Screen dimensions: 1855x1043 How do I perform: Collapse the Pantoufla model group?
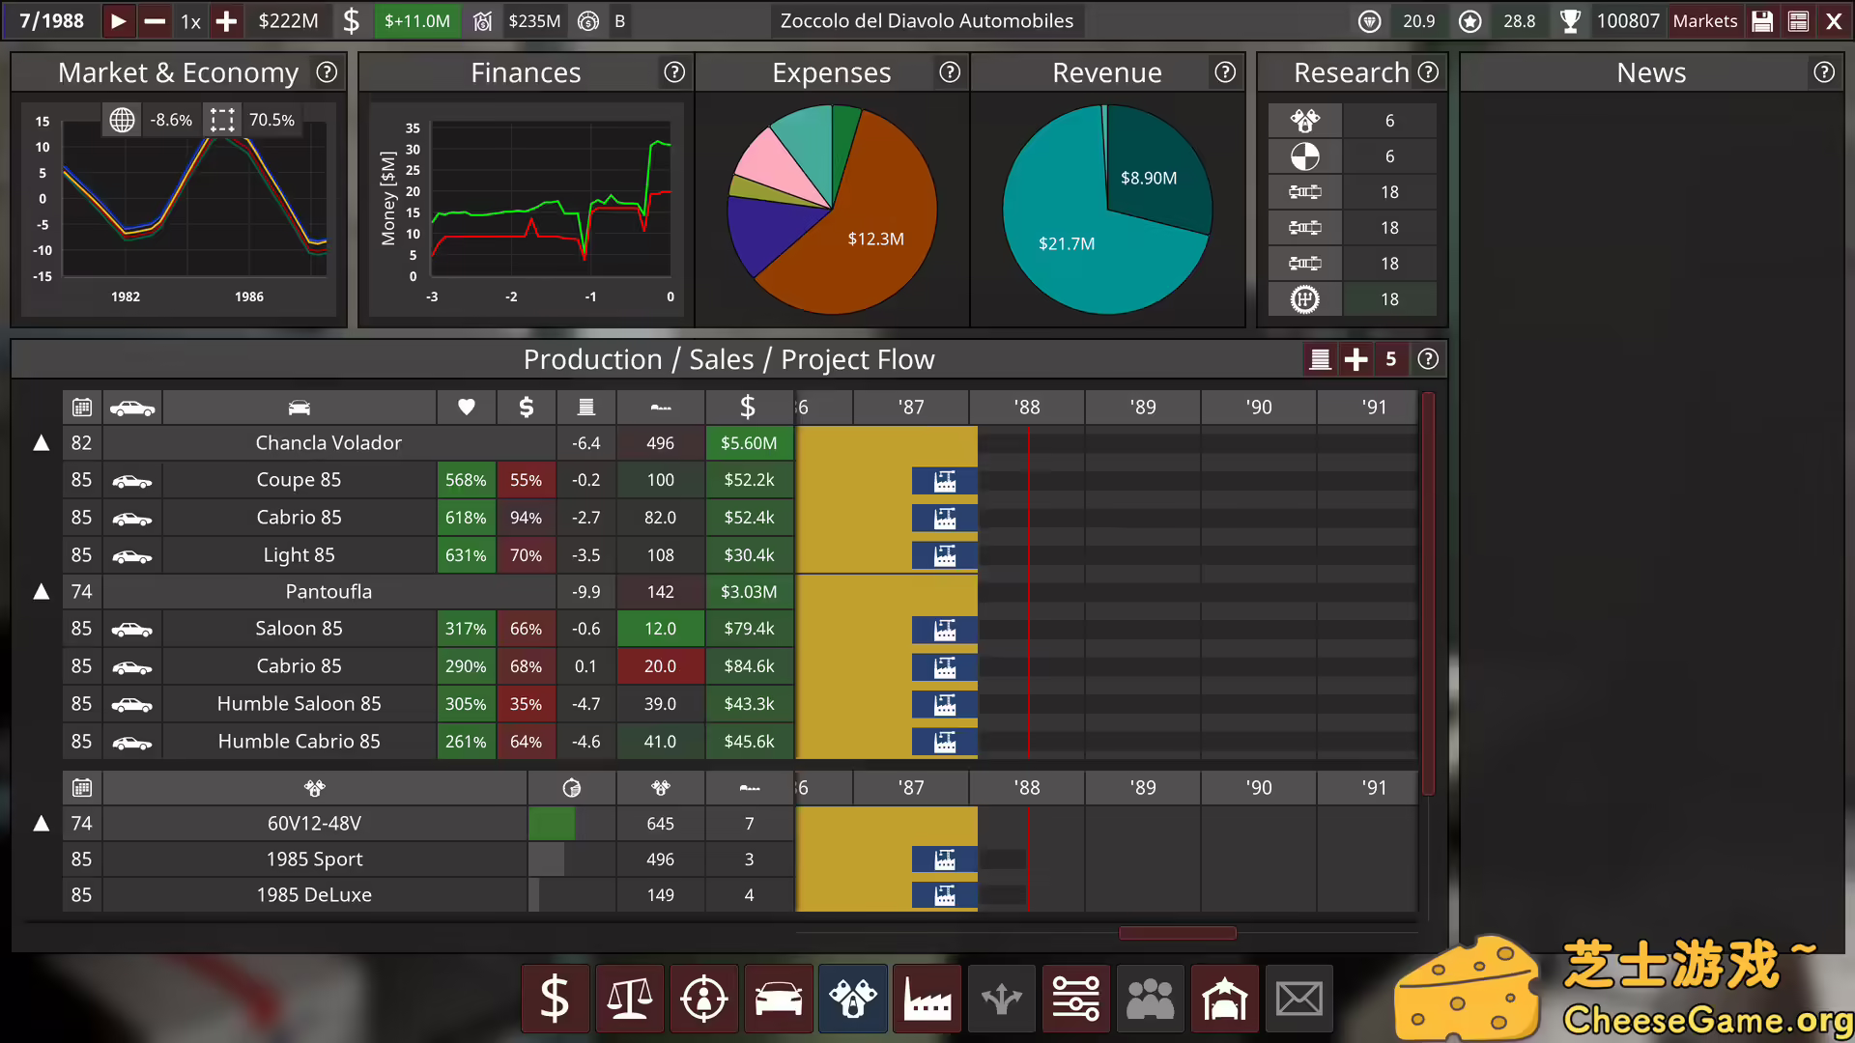pyautogui.click(x=42, y=592)
